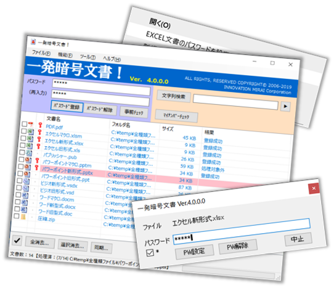Tick the checkbox for ビジオ新形式.vsdx
This screenshot has width=334, height=288.
(x=20, y=180)
